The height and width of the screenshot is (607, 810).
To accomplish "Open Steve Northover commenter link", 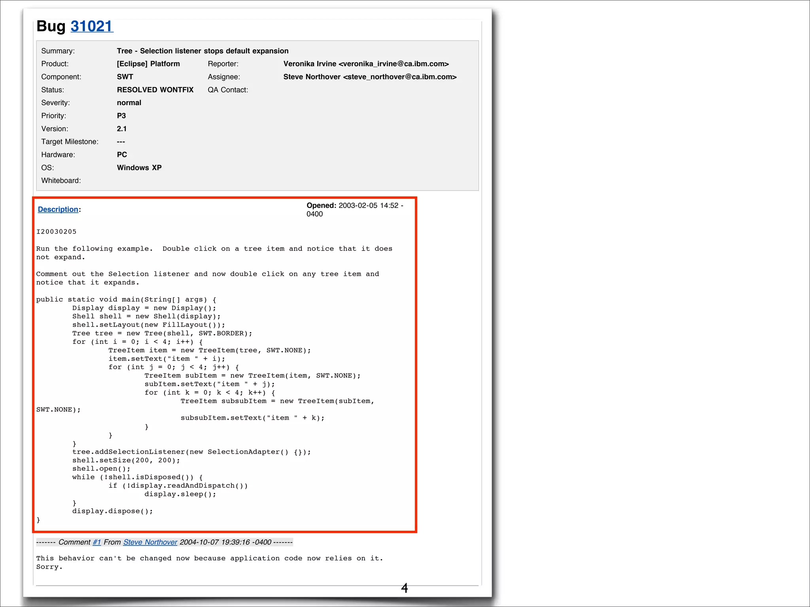I will point(150,542).
